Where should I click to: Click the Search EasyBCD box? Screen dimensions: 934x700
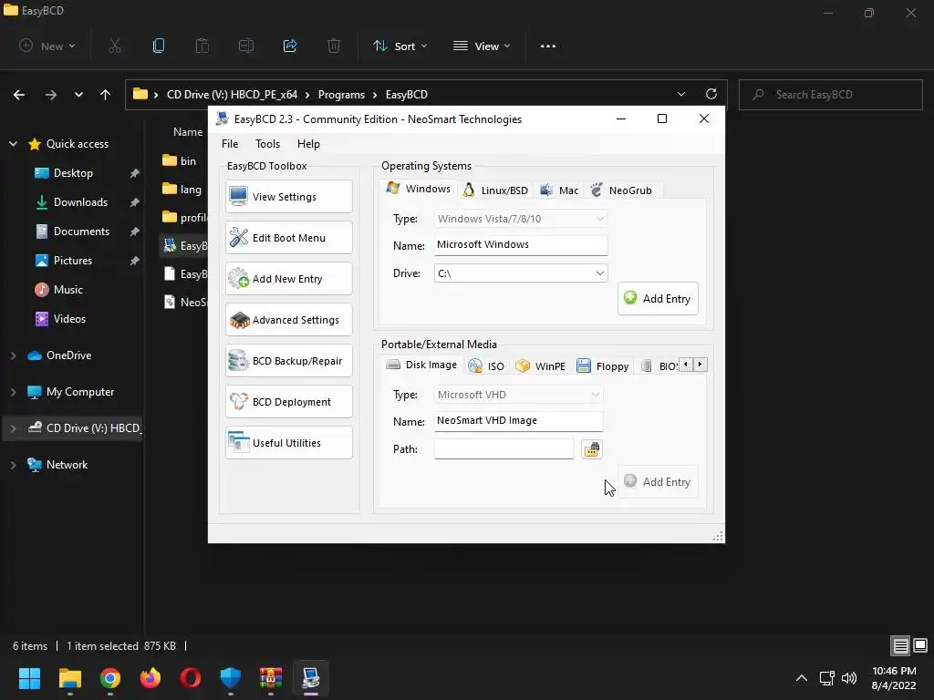tap(830, 95)
